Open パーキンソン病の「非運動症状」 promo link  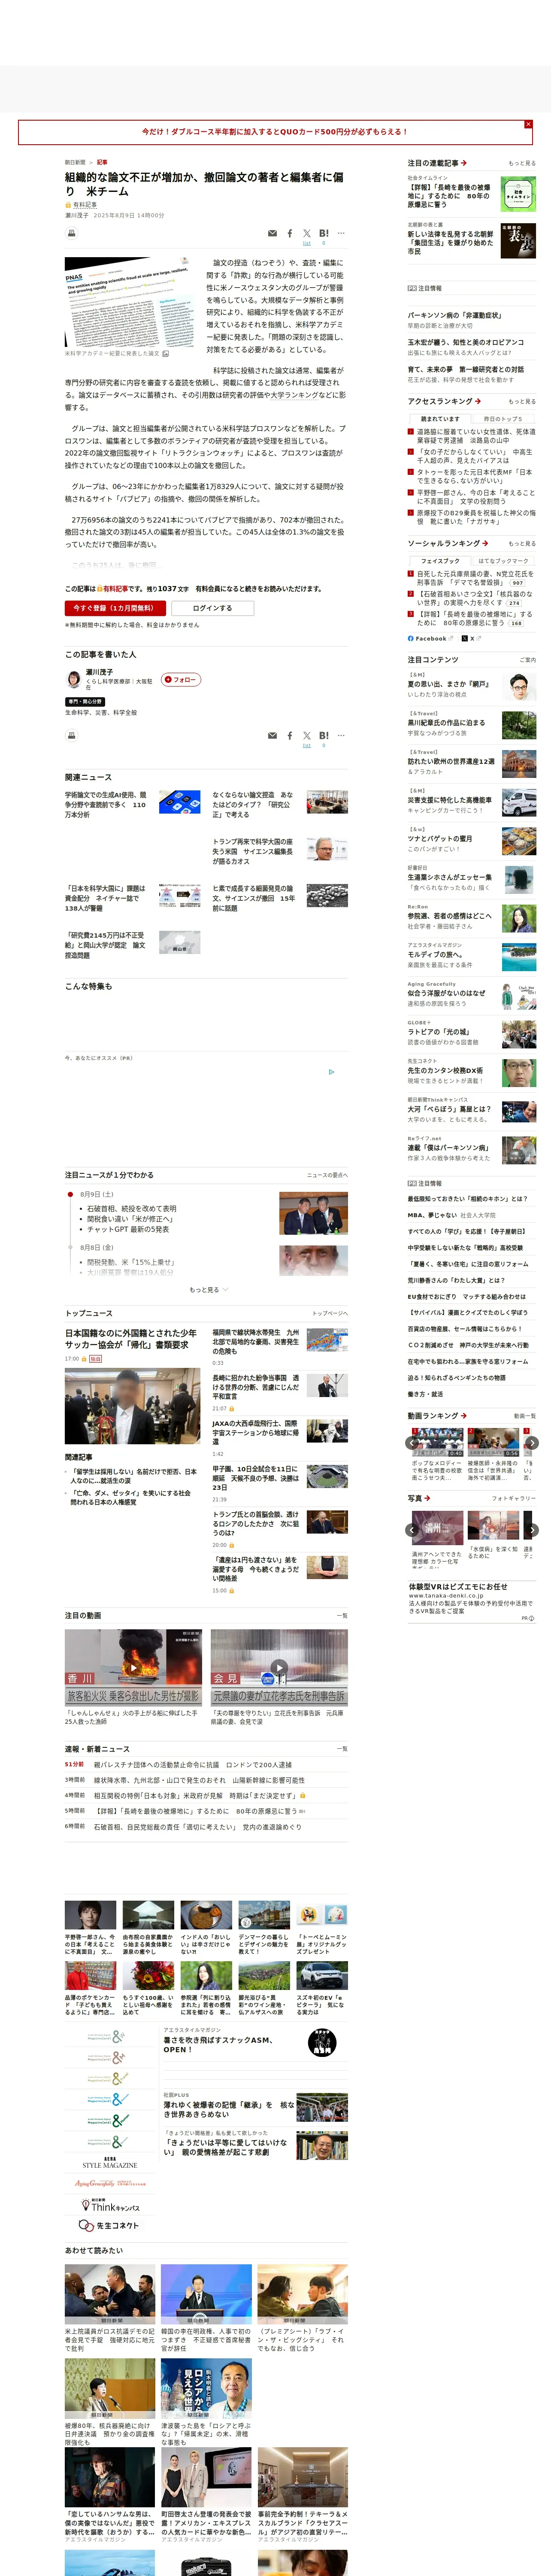(x=454, y=315)
